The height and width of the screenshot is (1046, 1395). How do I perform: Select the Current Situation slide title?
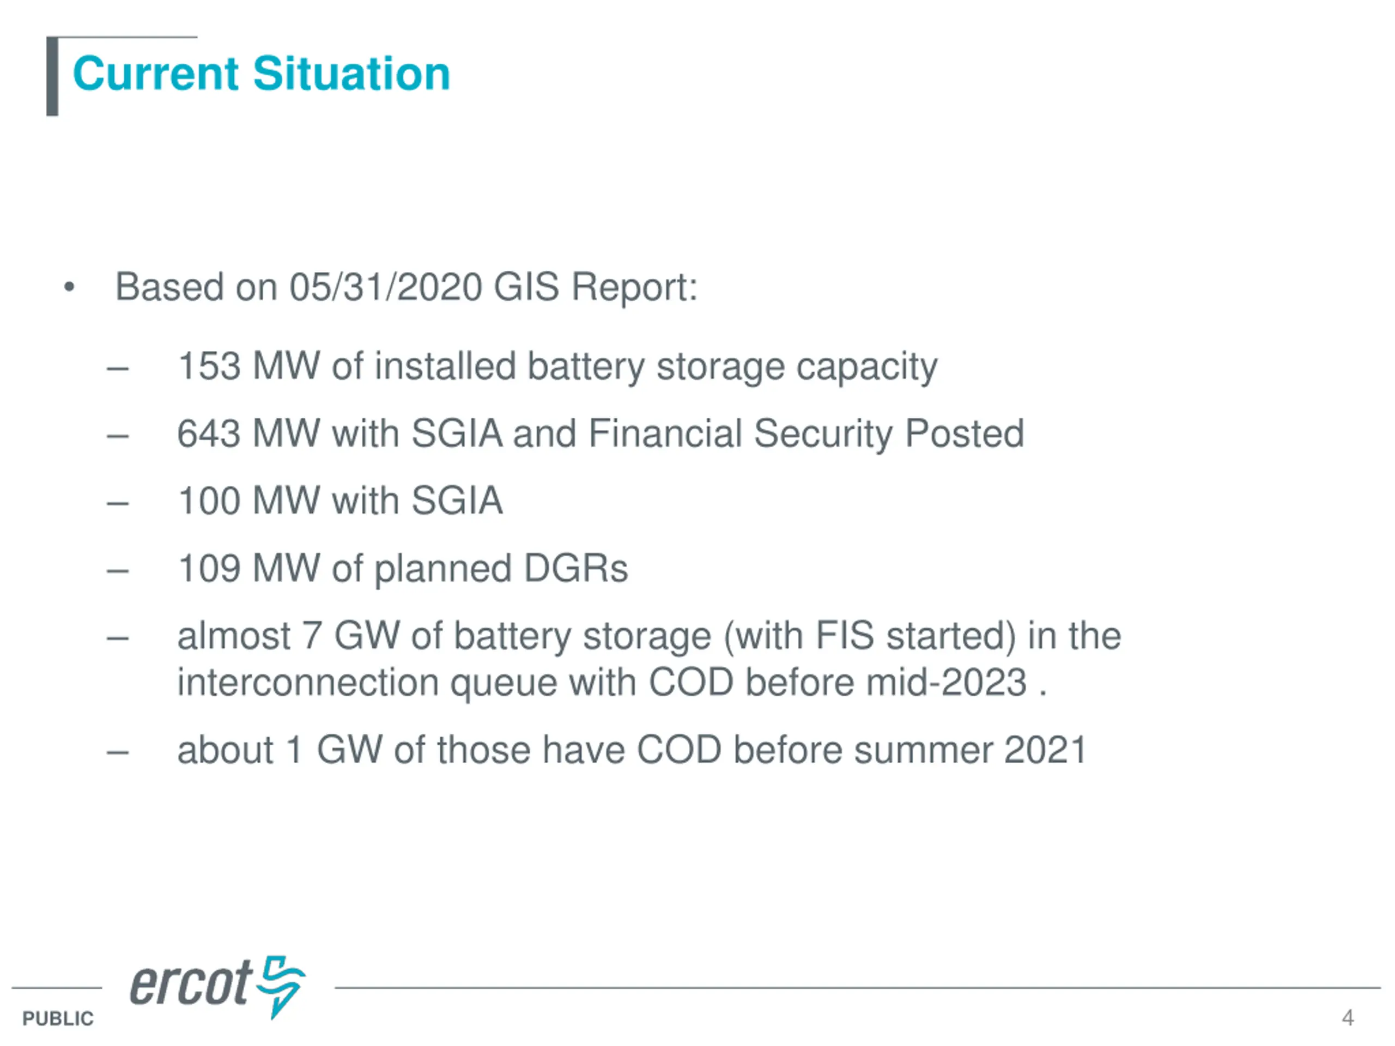point(261,74)
